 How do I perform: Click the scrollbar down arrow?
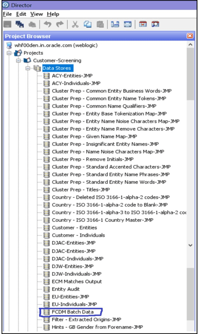pyautogui.click(x=190, y=245)
